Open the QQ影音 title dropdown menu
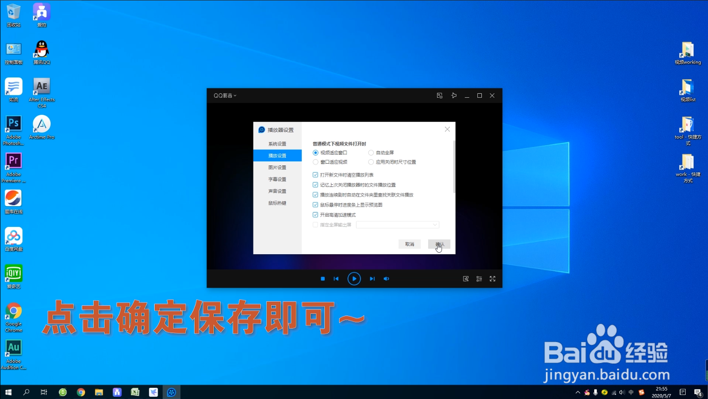Screen dimensions: 708x399 pyautogui.click(x=225, y=95)
